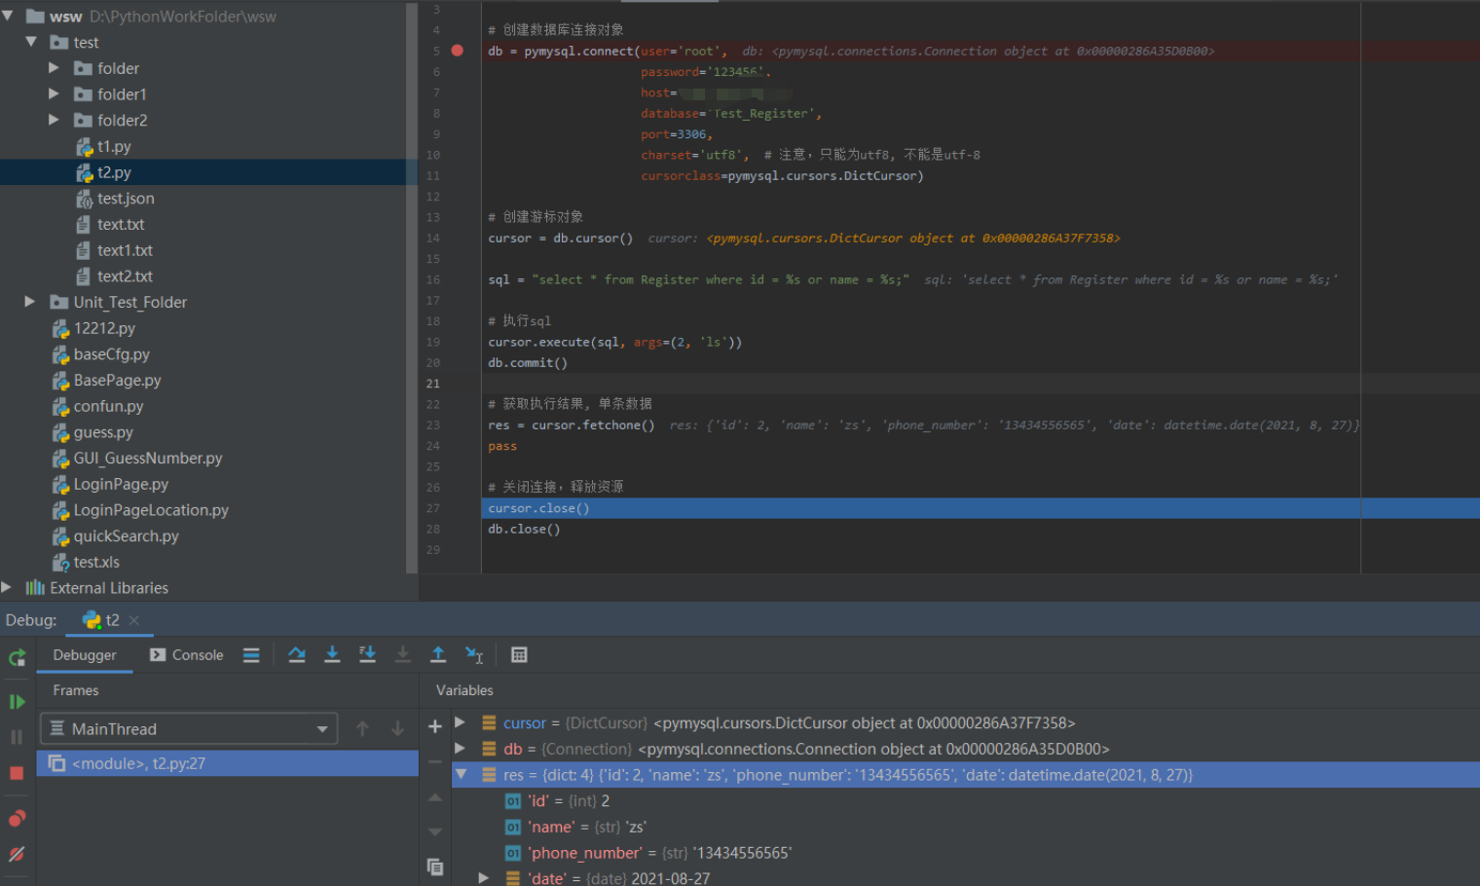The width and height of the screenshot is (1480, 886).
Task: Pause the program execution
Action: [17, 737]
